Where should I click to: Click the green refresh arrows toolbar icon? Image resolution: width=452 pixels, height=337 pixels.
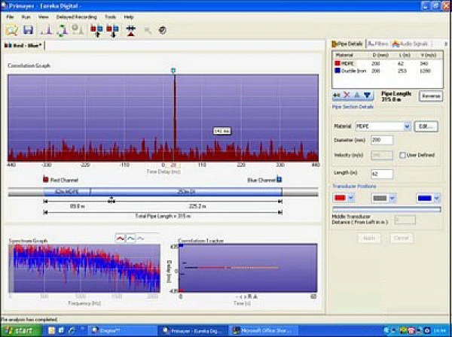pos(61,30)
